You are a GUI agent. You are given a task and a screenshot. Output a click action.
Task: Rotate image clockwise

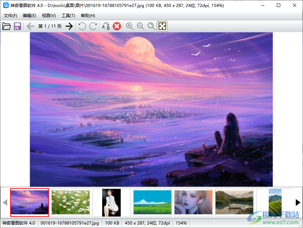coord(93,26)
